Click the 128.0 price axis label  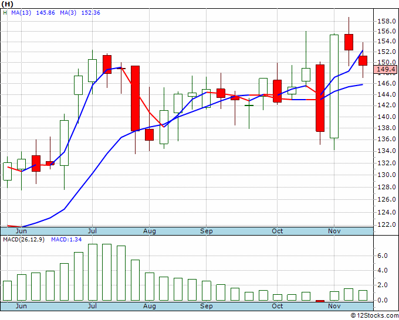click(x=386, y=187)
